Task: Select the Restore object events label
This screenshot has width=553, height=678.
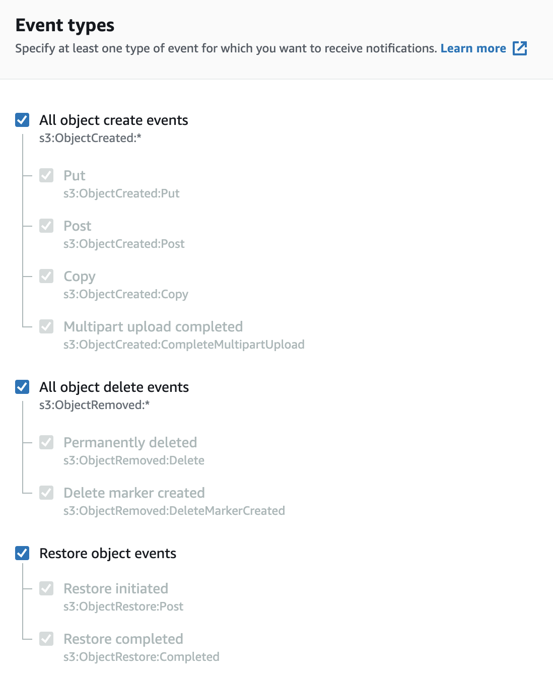Action: (x=108, y=553)
